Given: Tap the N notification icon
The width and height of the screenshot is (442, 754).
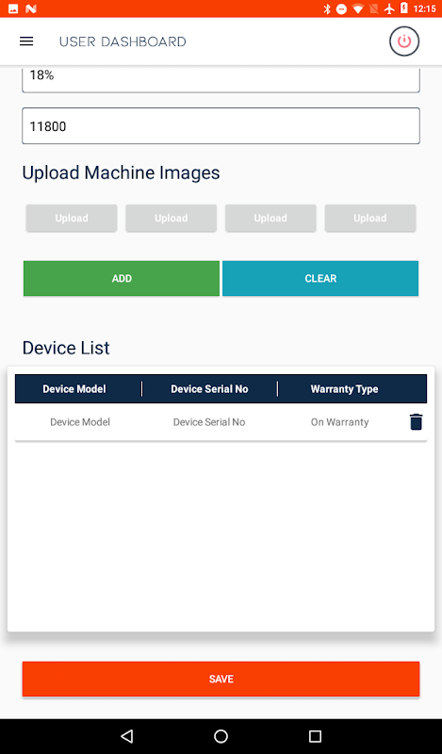Looking at the screenshot, I should tap(30, 8).
